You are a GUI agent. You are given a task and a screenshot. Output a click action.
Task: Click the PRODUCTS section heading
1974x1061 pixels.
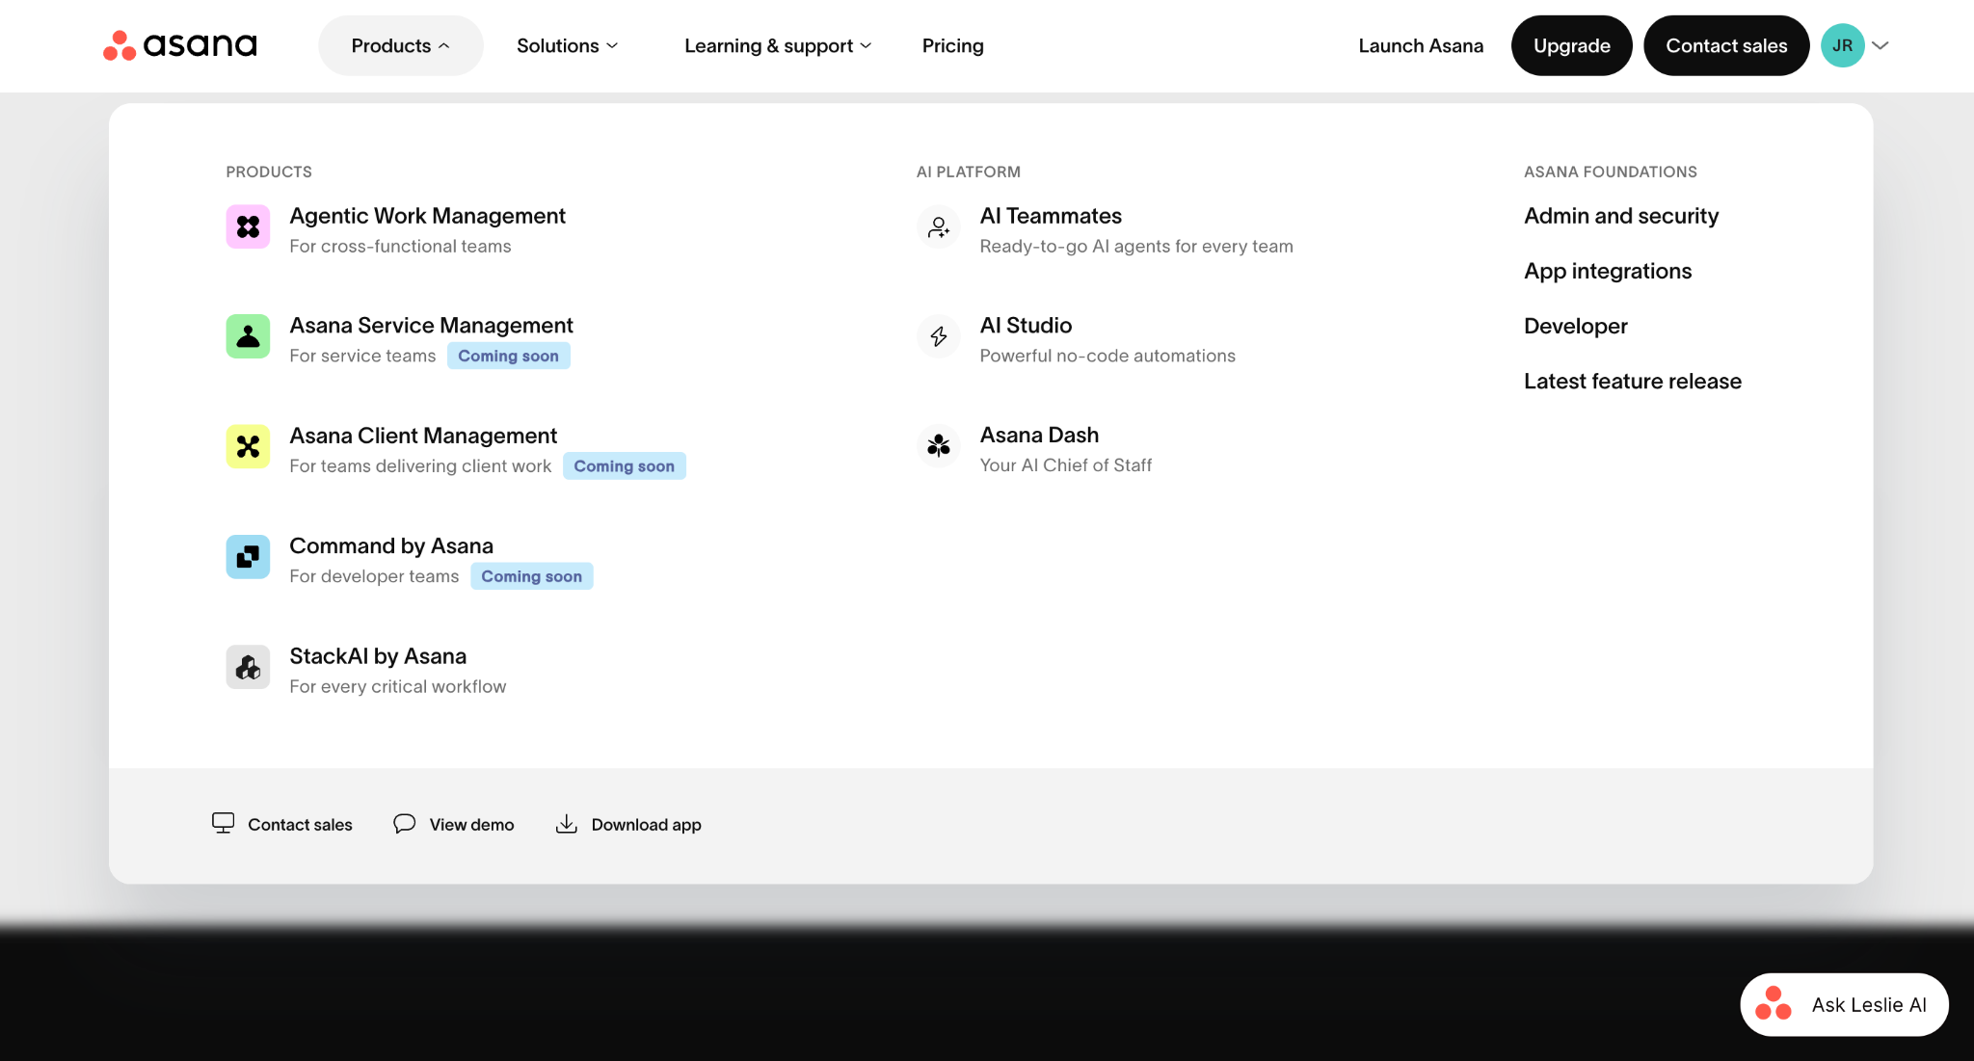click(x=269, y=172)
